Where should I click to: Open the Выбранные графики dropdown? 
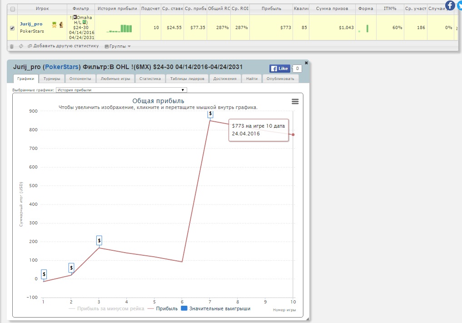point(121,90)
